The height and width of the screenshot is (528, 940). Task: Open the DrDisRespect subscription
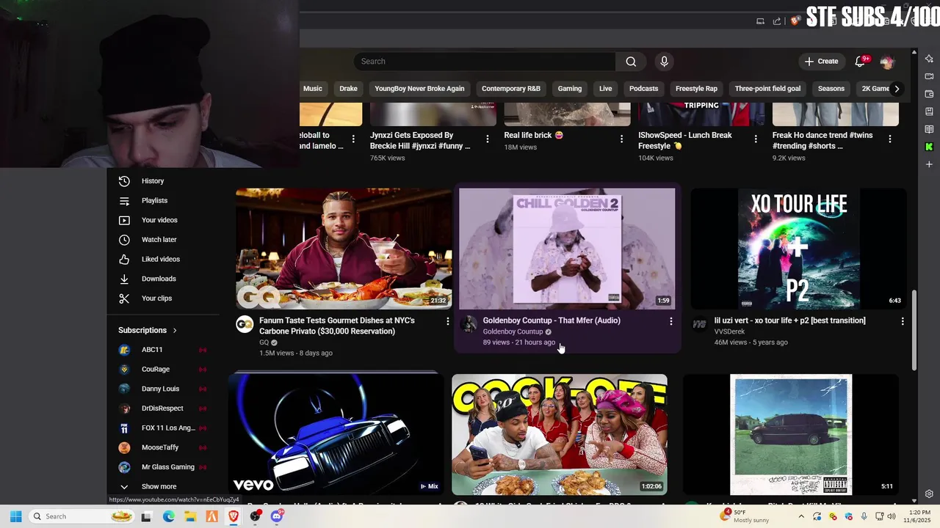[x=162, y=408]
